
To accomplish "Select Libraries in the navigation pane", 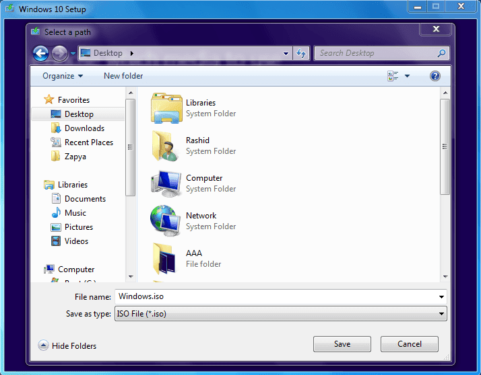I will pos(72,185).
